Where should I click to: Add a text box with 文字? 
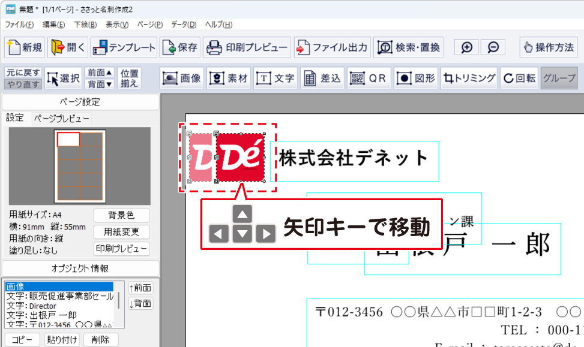(275, 78)
